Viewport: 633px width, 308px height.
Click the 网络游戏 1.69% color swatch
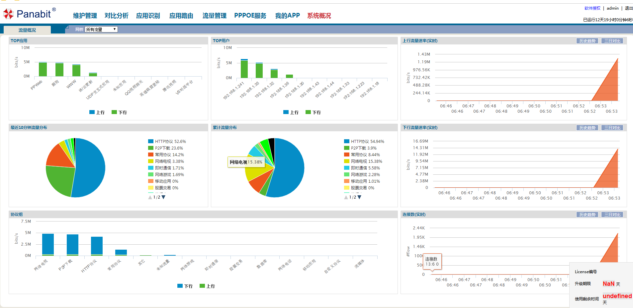(x=151, y=174)
